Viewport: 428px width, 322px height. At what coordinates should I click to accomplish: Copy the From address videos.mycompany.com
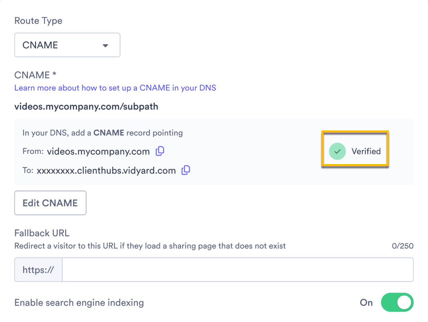[x=160, y=151]
